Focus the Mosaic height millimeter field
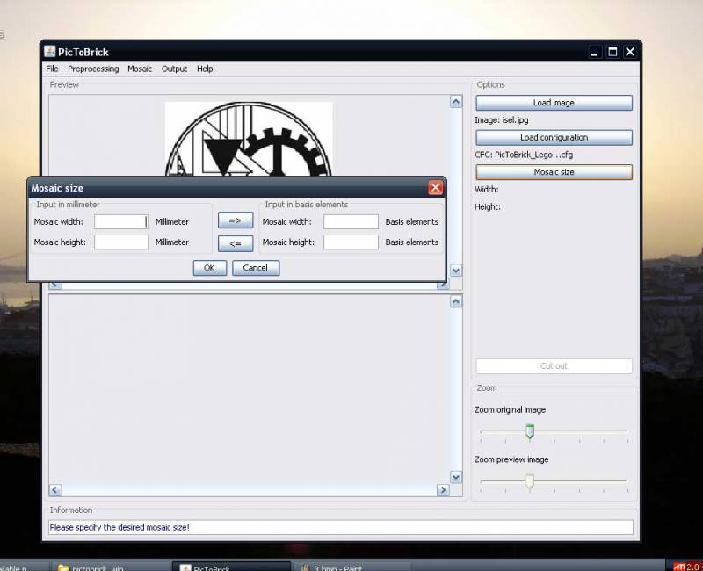Image resolution: width=703 pixels, height=571 pixels. (x=121, y=242)
